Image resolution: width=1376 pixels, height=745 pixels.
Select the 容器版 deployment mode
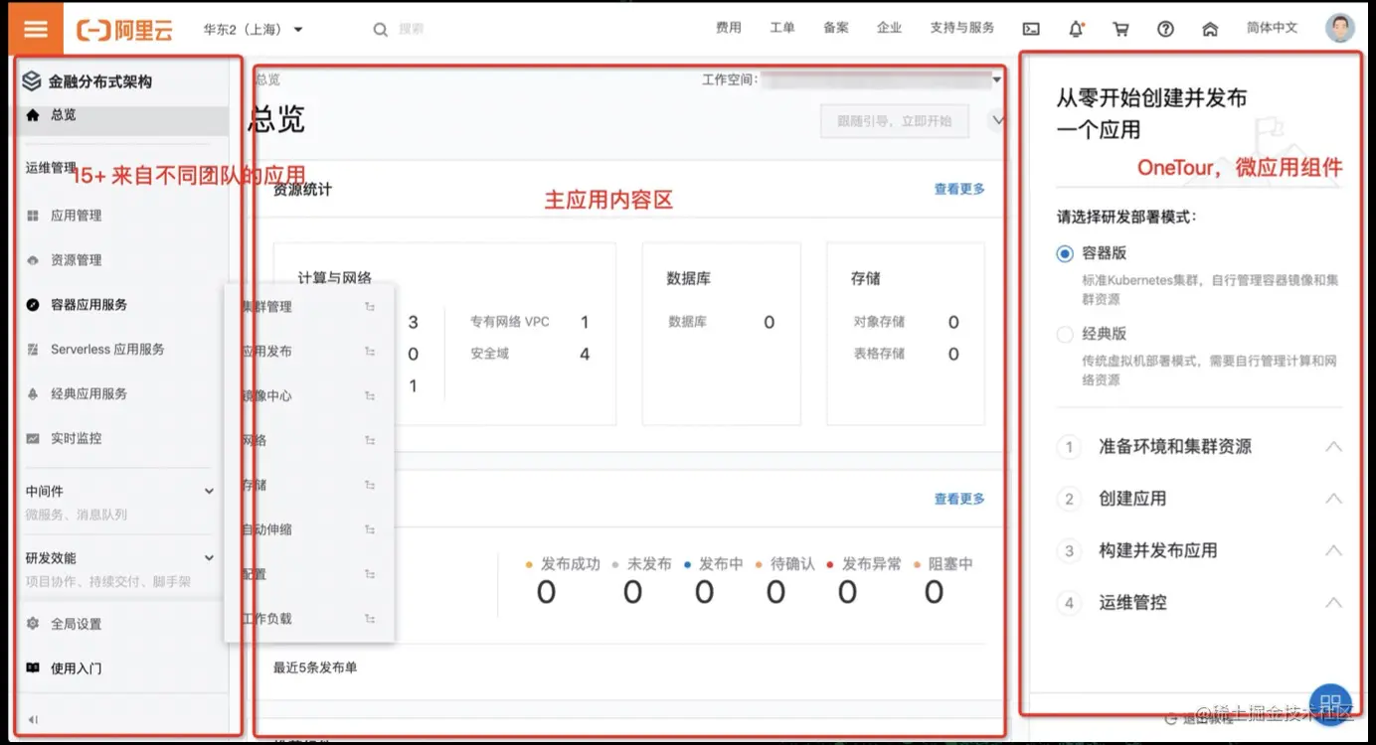click(1065, 253)
